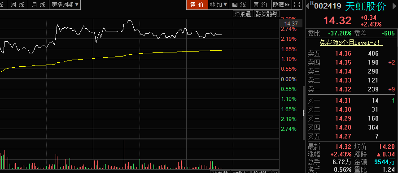Screen dimensions: 398x173
Task: Click large current price 14.32 header
Action: tap(337, 21)
